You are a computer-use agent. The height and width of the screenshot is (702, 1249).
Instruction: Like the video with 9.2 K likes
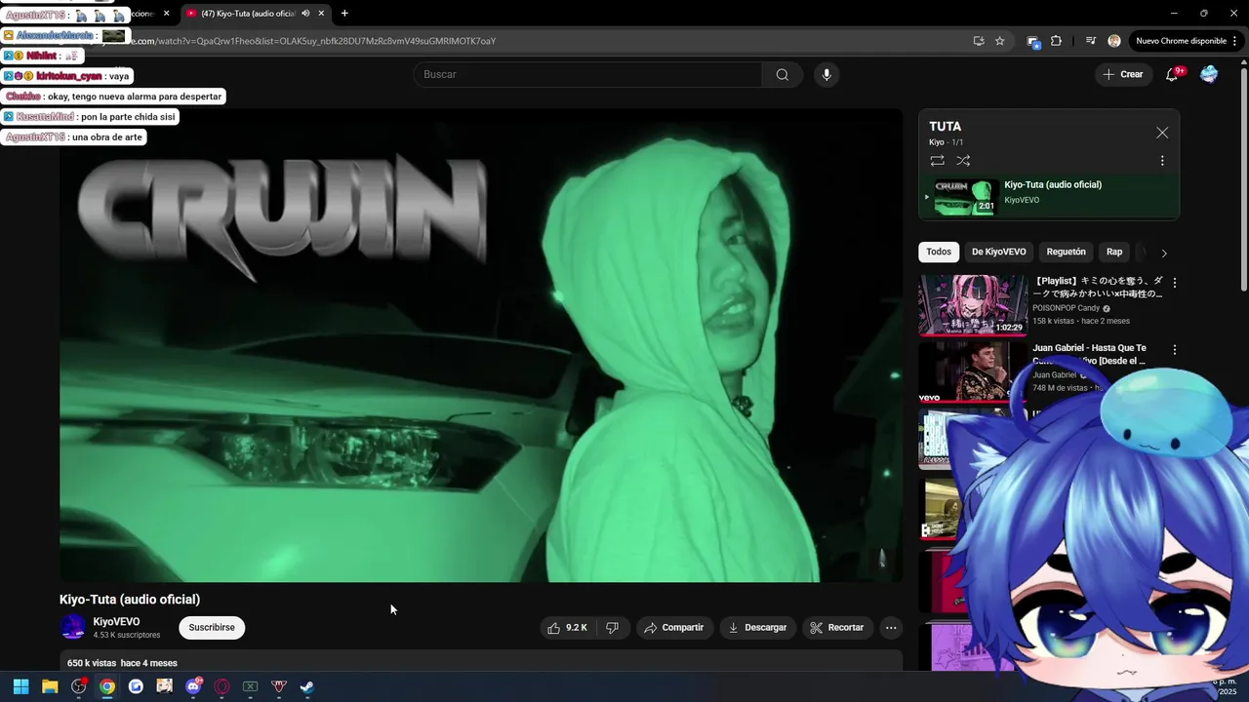tap(567, 628)
